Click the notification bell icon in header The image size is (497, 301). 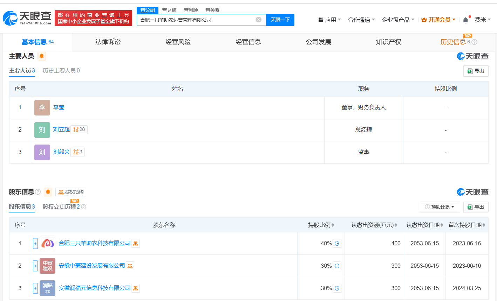click(465, 20)
